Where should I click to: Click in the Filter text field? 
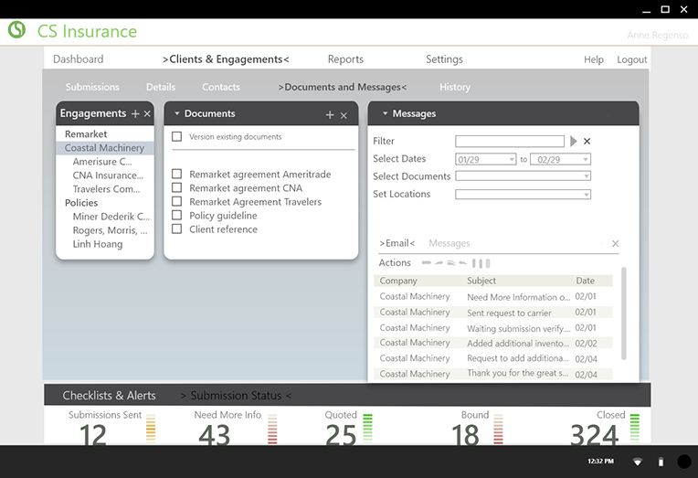[x=509, y=142]
